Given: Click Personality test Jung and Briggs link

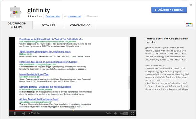Looking at the screenshot, I should tap(48, 62).
